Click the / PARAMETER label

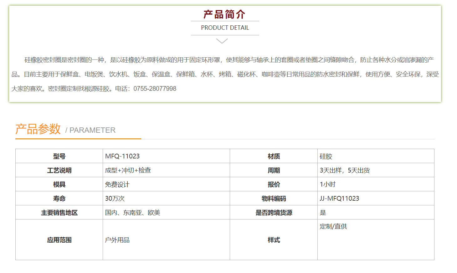coord(90,130)
